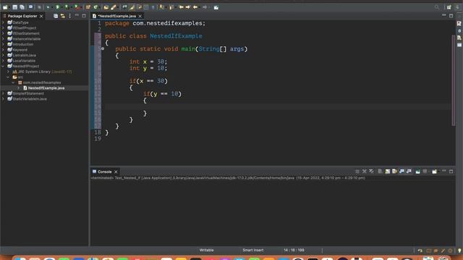Collapse the src folder
This screenshot has width=463, height=260.
point(8,77)
